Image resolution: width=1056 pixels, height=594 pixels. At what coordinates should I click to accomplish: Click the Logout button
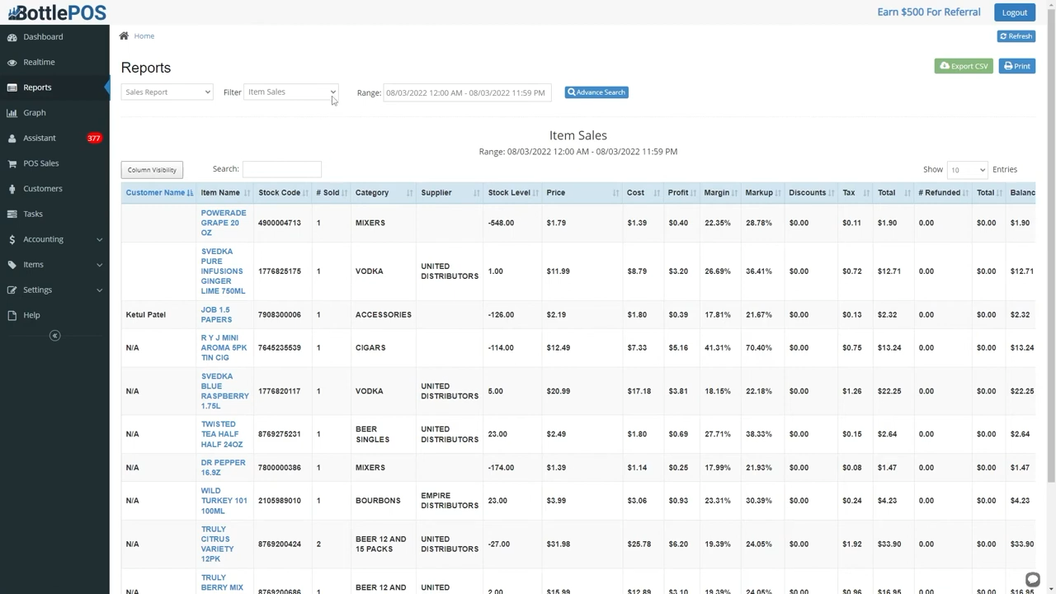(1015, 12)
